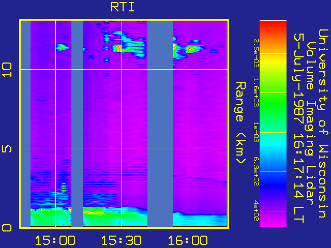331x248 pixels.
Task: Click the 5-July-1987 16:17:14 LT timestamp
Action: tap(298, 128)
